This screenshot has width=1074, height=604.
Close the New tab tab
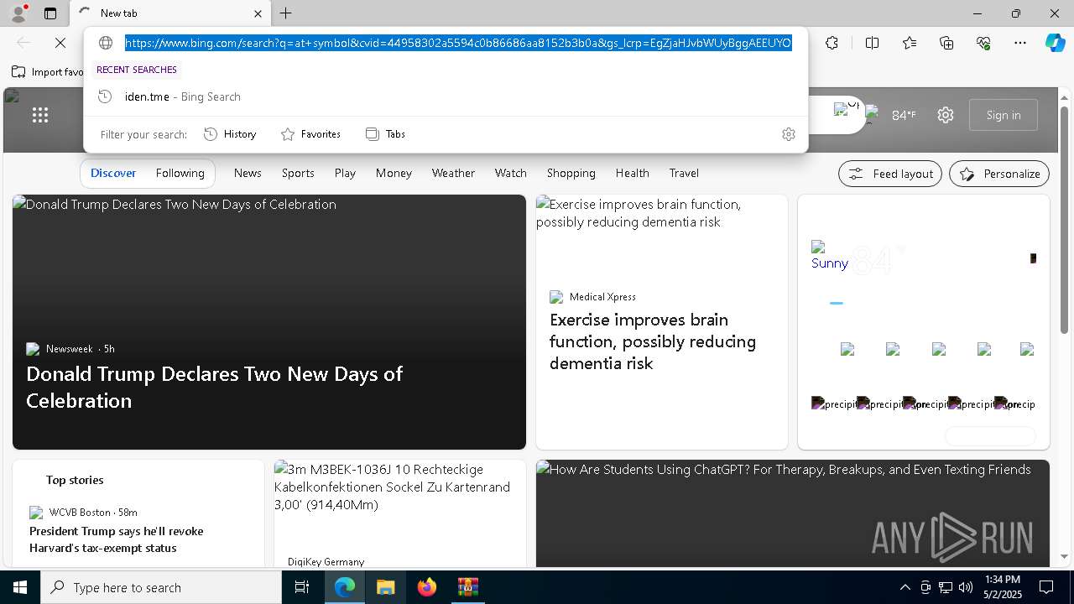pyautogui.click(x=258, y=13)
